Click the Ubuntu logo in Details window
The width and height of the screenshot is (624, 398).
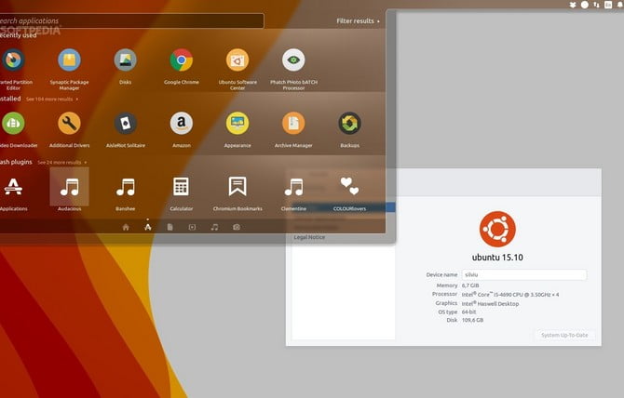(x=497, y=229)
